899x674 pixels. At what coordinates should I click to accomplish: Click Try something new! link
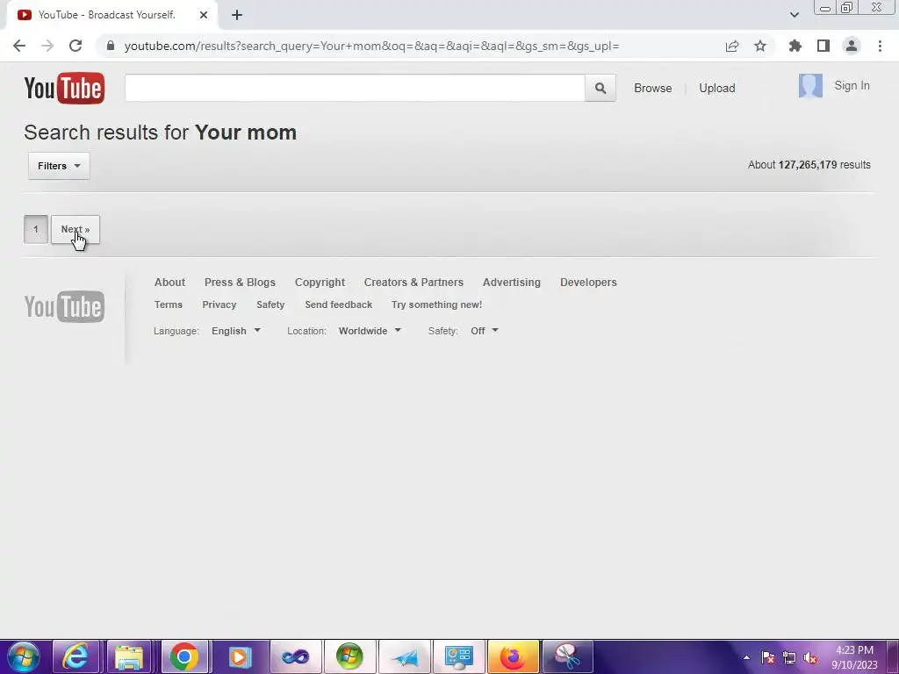436,305
